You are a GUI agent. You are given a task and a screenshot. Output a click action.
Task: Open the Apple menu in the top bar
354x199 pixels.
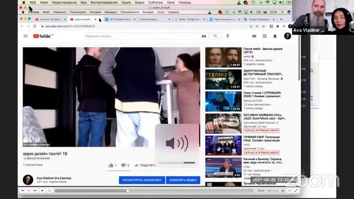(23, 2)
